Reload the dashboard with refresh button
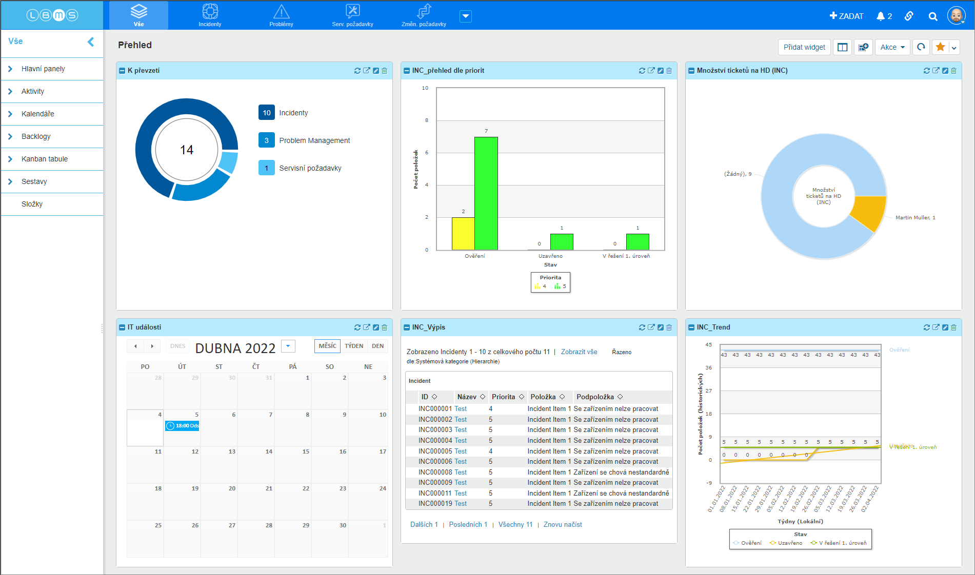Viewport: 975px width, 575px height. click(x=921, y=47)
